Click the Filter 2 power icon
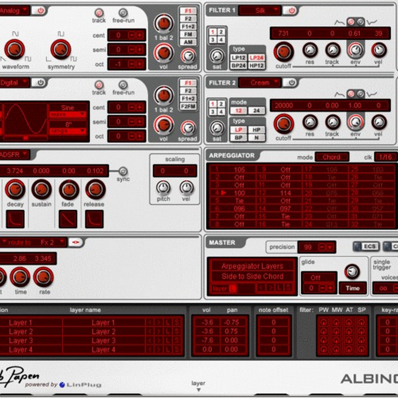398x398 pixels. [x=292, y=83]
